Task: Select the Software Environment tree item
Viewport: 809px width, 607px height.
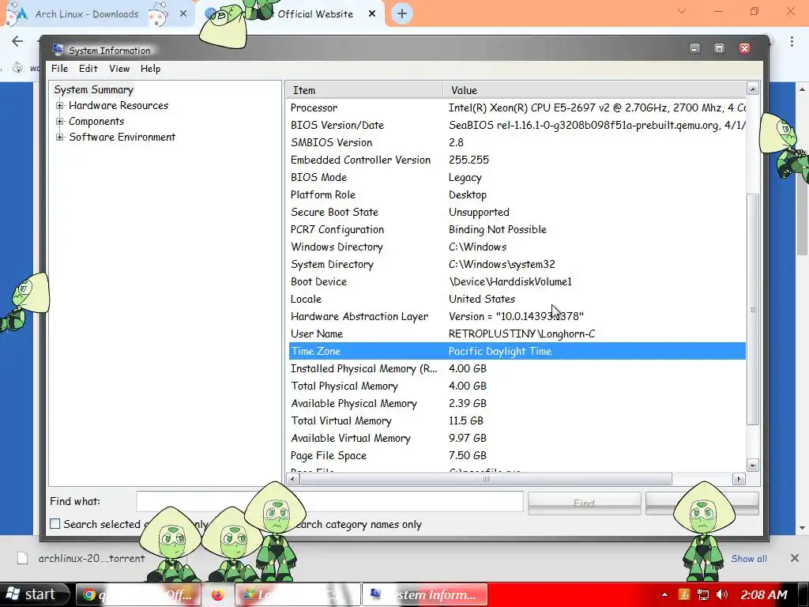Action: click(x=122, y=137)
